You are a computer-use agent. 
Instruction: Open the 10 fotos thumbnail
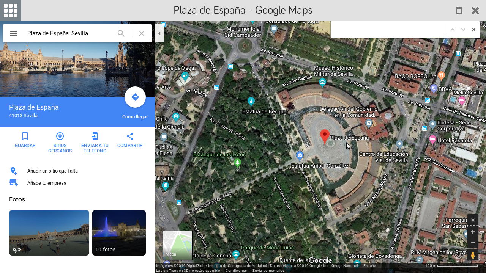coord(119,233)
